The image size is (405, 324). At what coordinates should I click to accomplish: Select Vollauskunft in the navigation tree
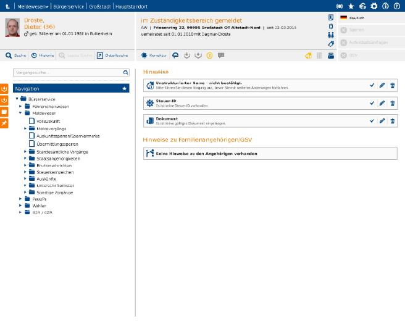point(48,121)
